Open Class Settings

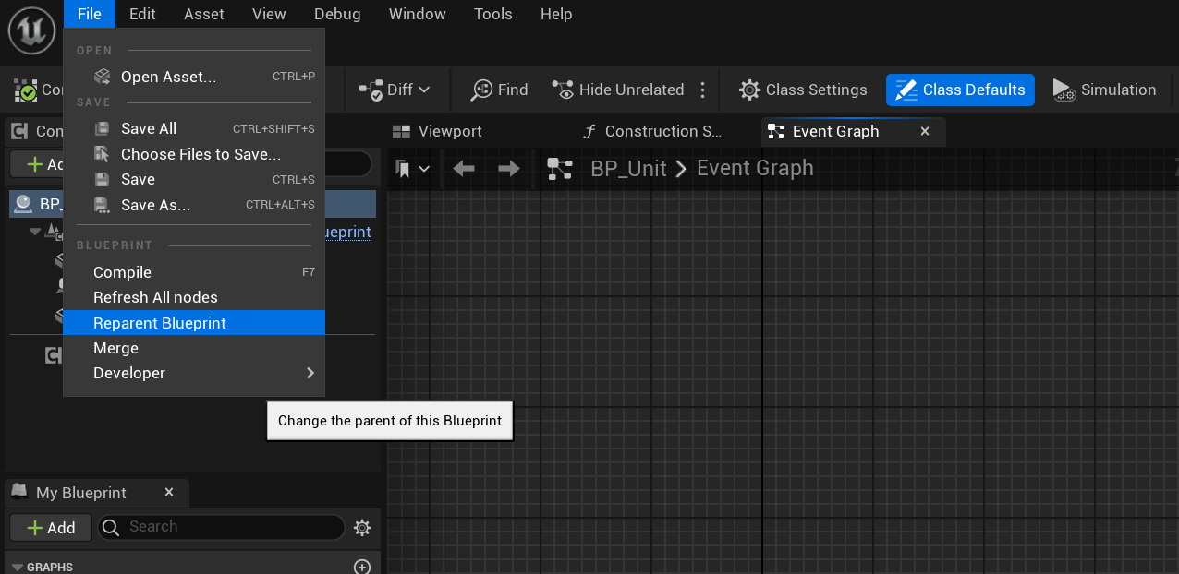803,90
